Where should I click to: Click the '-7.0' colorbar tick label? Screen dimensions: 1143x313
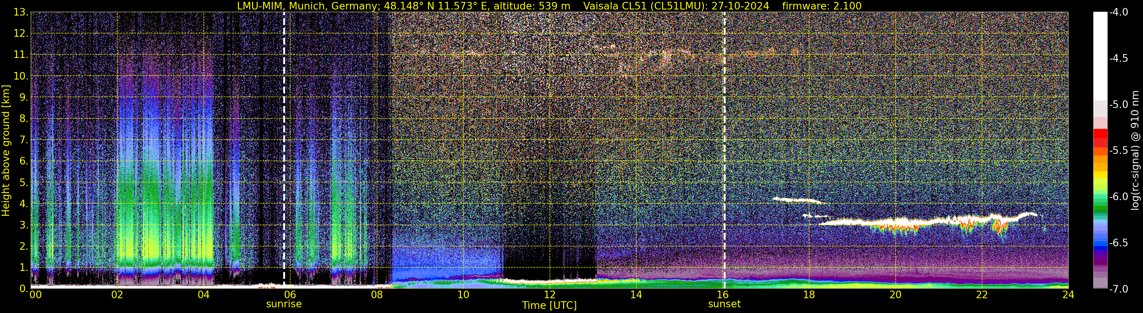pyautogui.click(x=1119, y=289)
